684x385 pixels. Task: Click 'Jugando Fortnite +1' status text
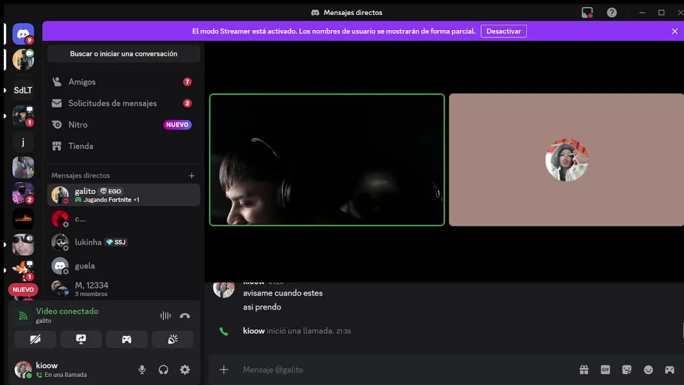112,200
